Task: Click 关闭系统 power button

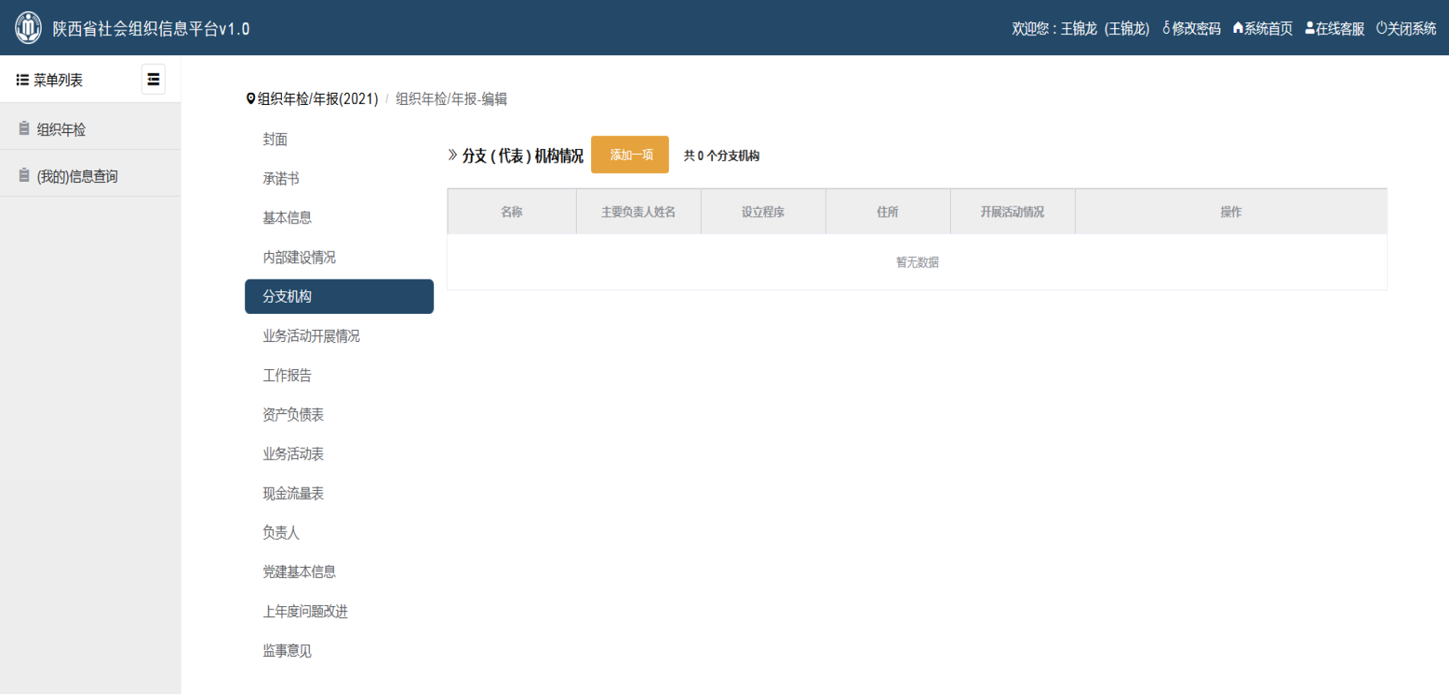Action: click(1406, 29)
